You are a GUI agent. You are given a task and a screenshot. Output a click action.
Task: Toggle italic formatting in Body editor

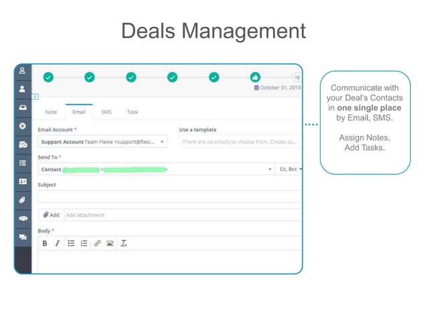(57, 244)
